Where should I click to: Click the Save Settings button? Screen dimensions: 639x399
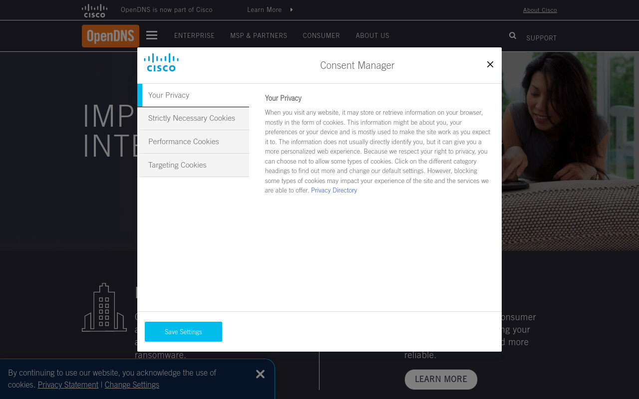[183, 332]
